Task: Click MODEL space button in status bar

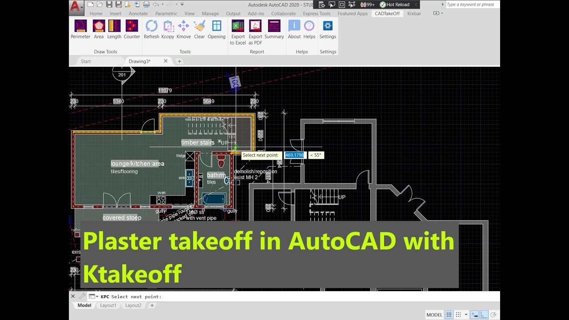Action: coord(434,315)
